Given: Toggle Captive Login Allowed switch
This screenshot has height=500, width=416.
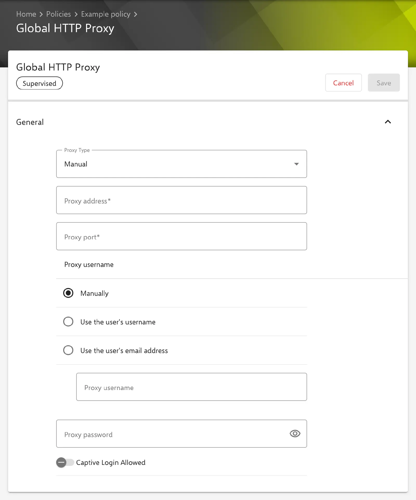Looking at the screenshot, I should [x=65, y=462].
